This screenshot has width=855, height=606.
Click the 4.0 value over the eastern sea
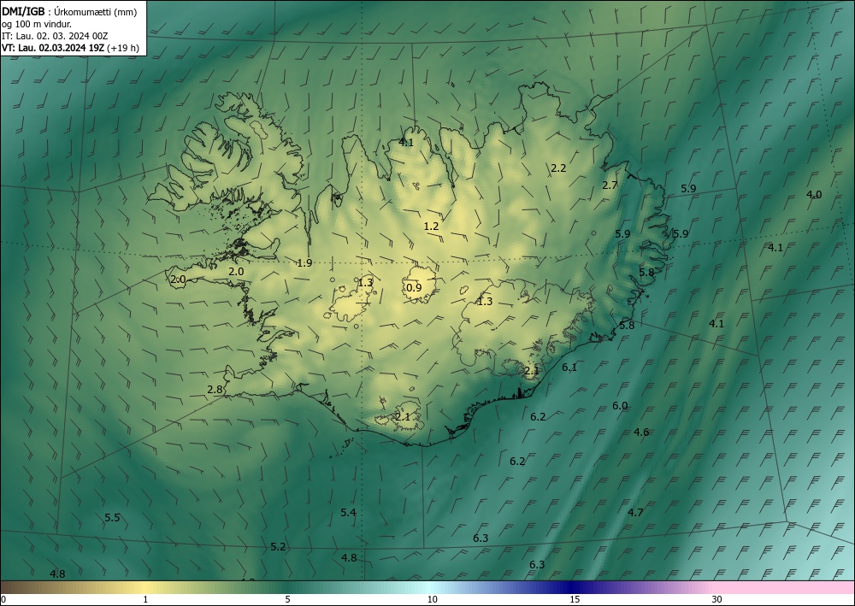[x=814, y=195]
